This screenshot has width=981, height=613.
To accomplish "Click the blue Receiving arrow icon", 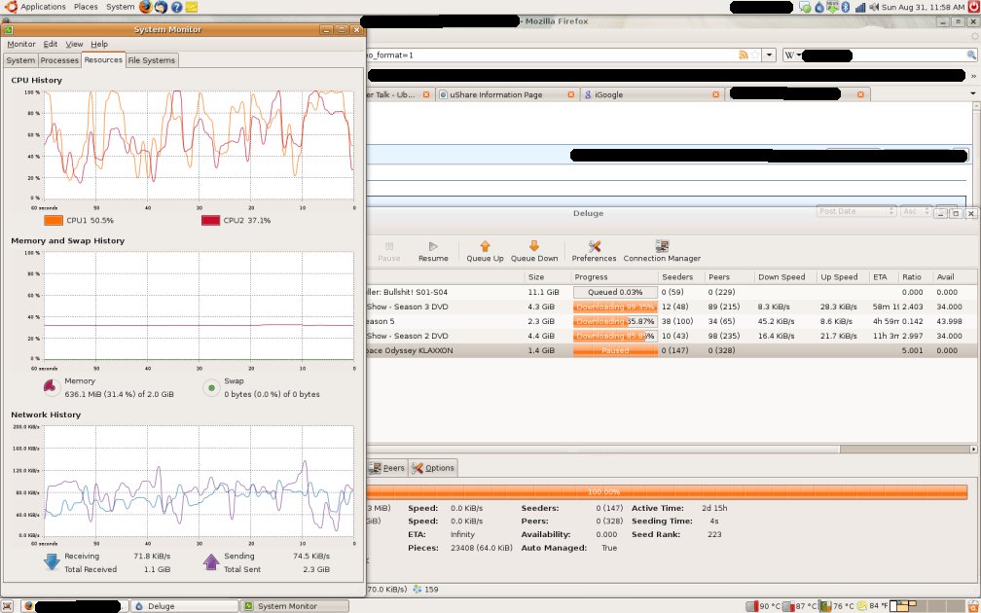I will [52, 561].
